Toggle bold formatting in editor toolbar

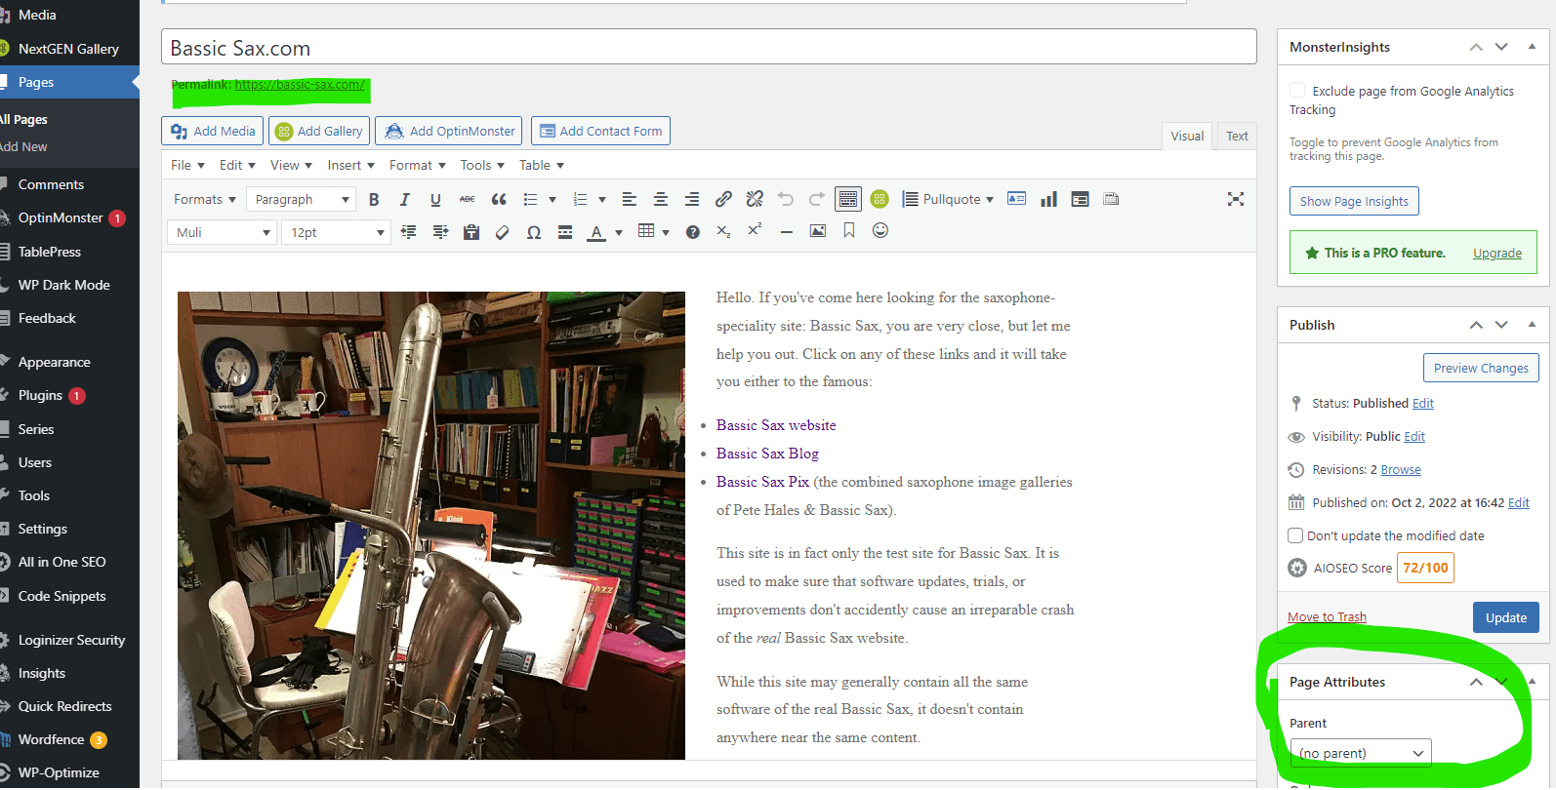374,199
